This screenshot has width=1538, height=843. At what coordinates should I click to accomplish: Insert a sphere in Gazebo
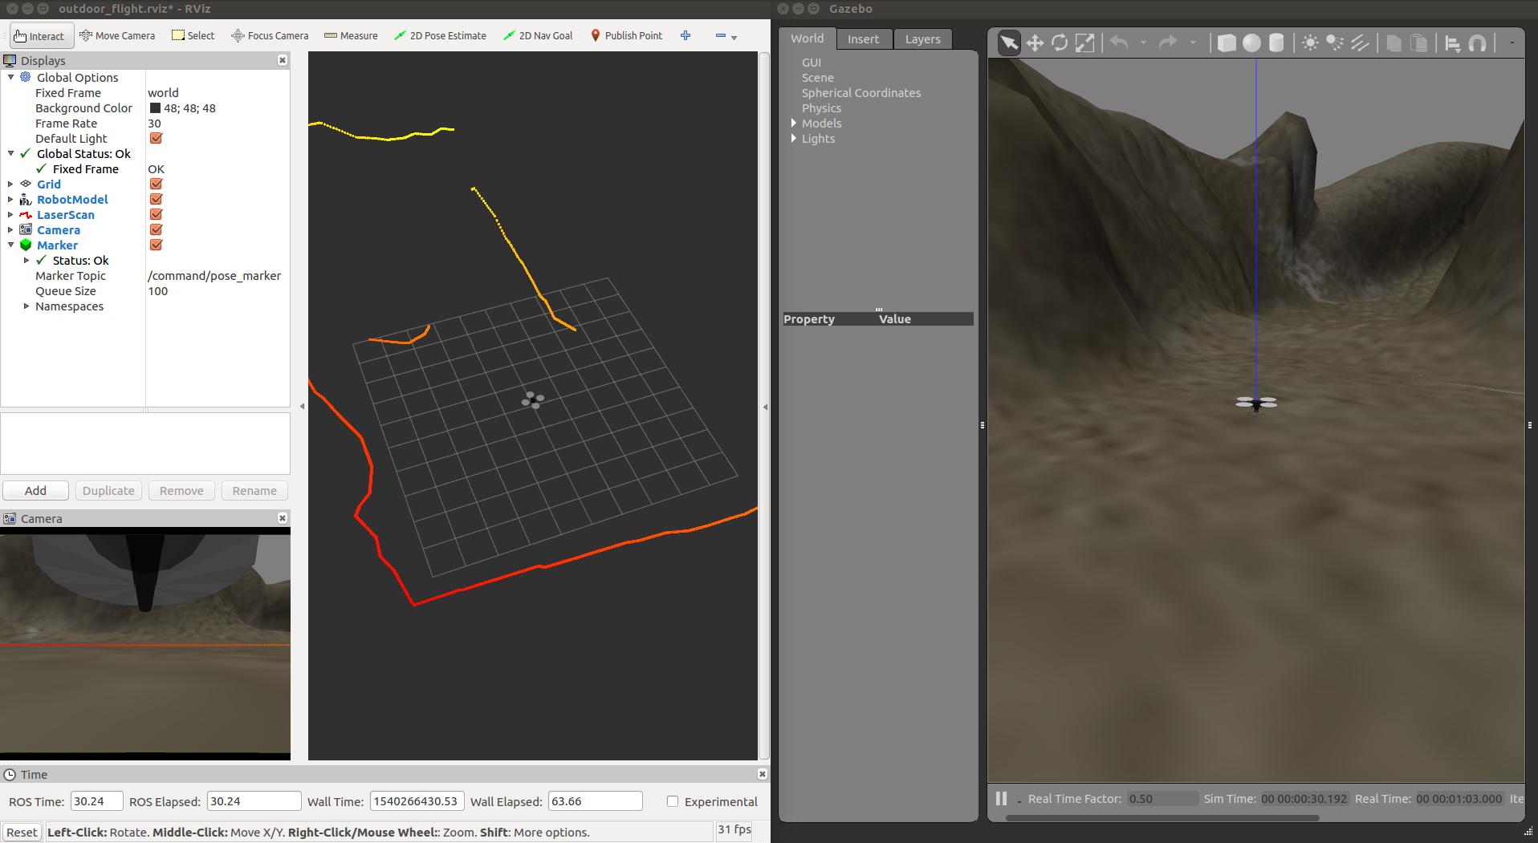click(x=1251, y=43)
